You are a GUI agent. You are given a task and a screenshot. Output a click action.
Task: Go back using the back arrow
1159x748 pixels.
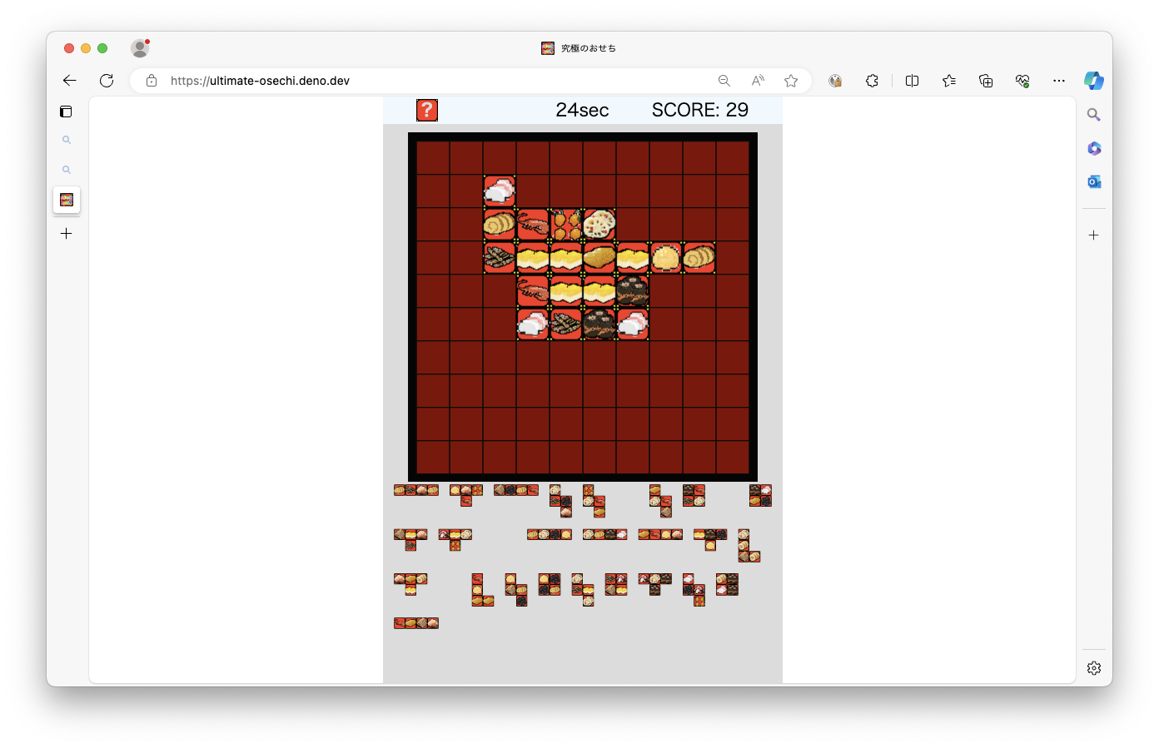(x=70, y=81)
